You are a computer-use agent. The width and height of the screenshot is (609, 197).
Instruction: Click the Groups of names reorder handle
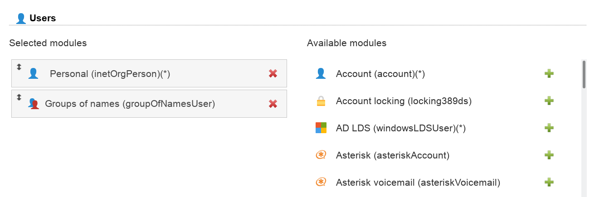[19, 97]
